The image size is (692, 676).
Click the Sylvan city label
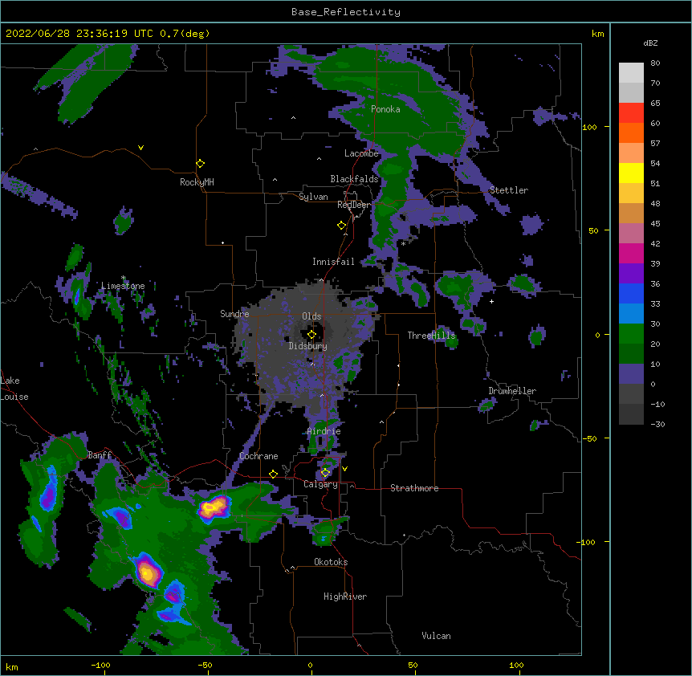[x=313, y=197]
